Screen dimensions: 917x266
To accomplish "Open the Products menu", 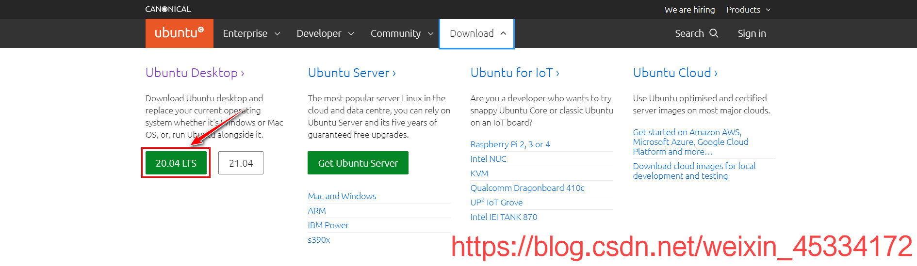I will point(748,10).
